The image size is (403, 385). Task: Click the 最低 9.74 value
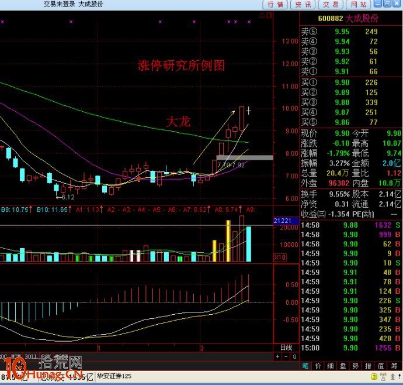coord(394,153)
